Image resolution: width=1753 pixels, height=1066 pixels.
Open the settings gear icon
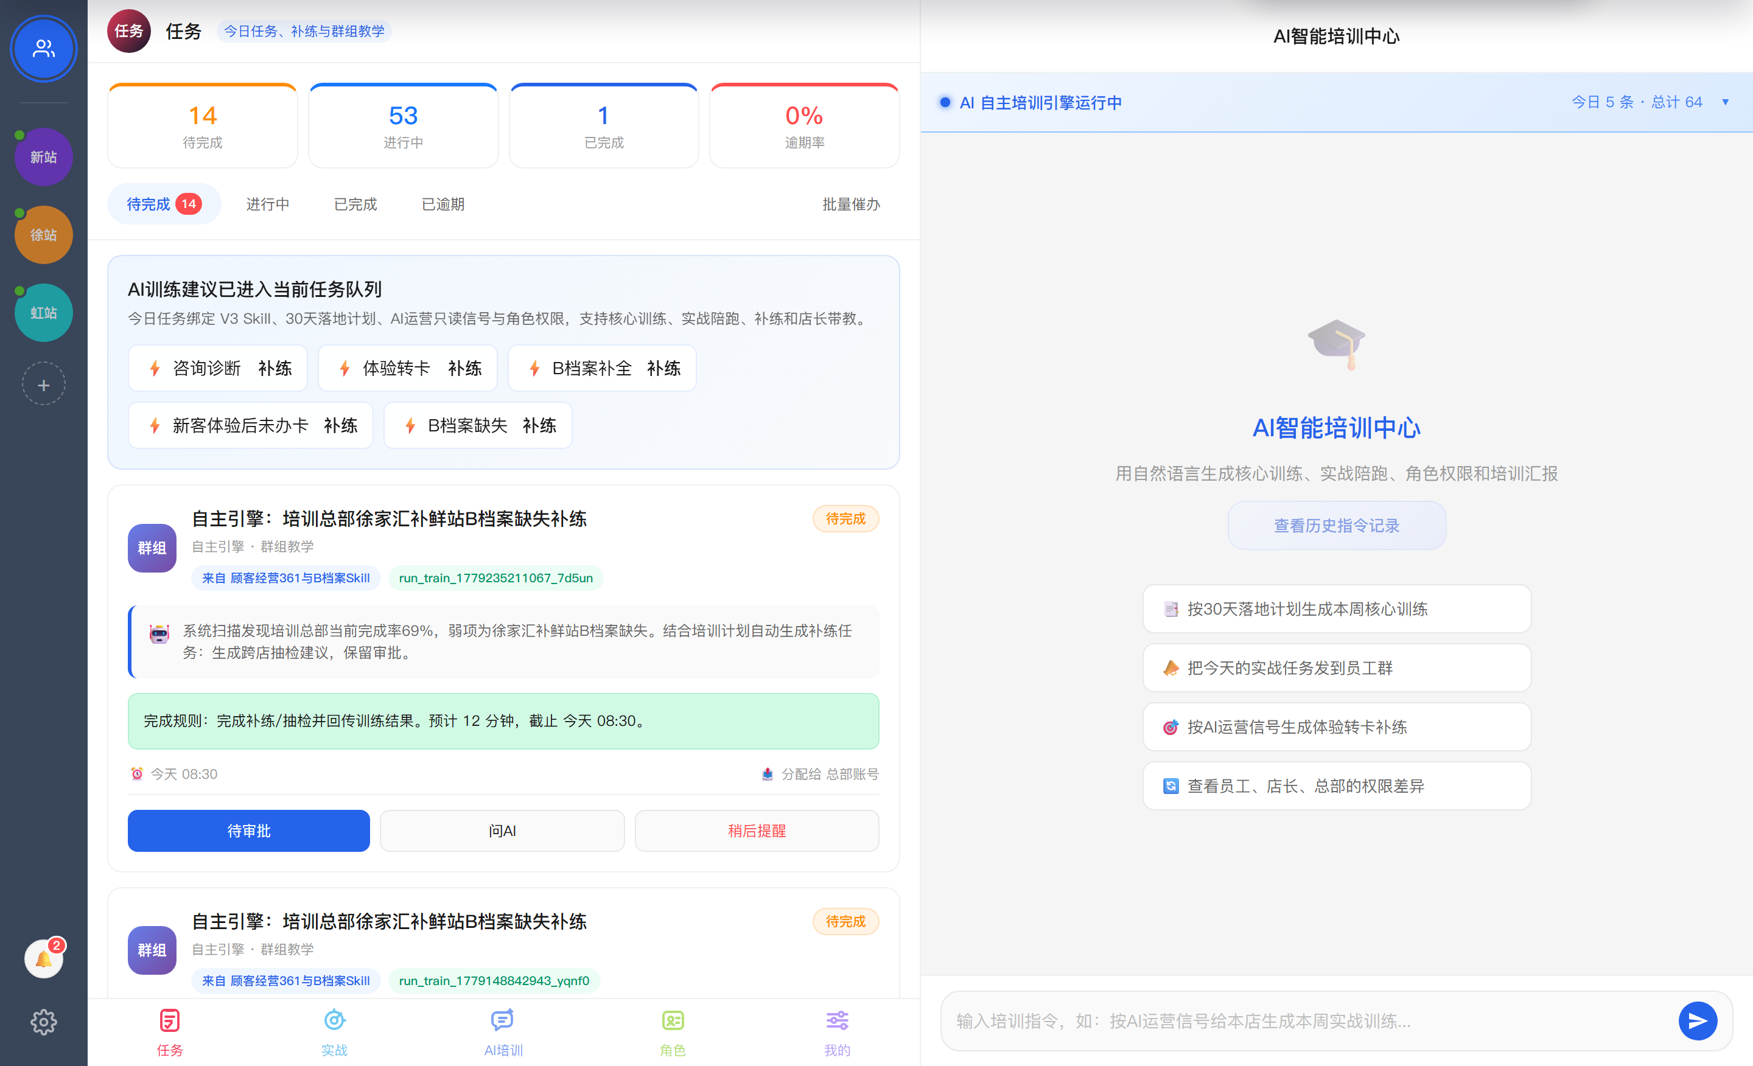click(x=43, y=1022)
